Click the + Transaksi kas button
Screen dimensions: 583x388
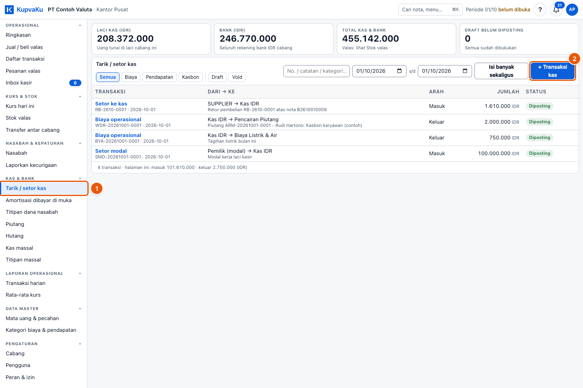click(x=553, y=71)
